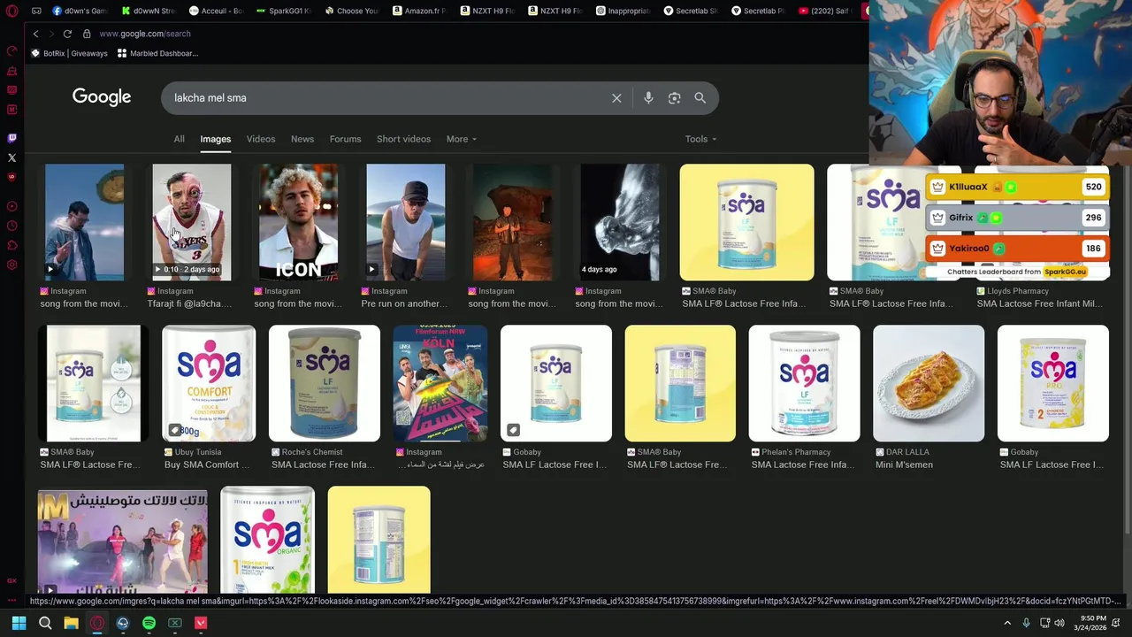Open SMA Comfort 800g tin thumbnail
The image size is (1132, 637).
(209, 383)
